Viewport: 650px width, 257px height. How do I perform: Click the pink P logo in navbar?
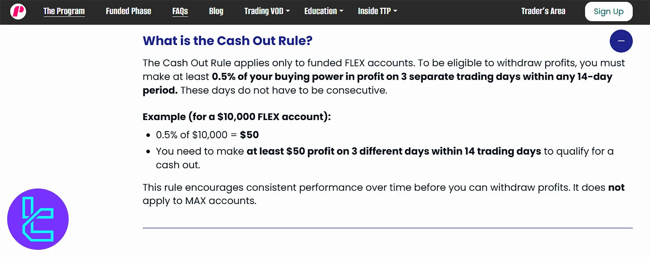tap(18, 12)
